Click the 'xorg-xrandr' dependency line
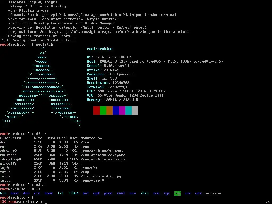 (78, 28)
